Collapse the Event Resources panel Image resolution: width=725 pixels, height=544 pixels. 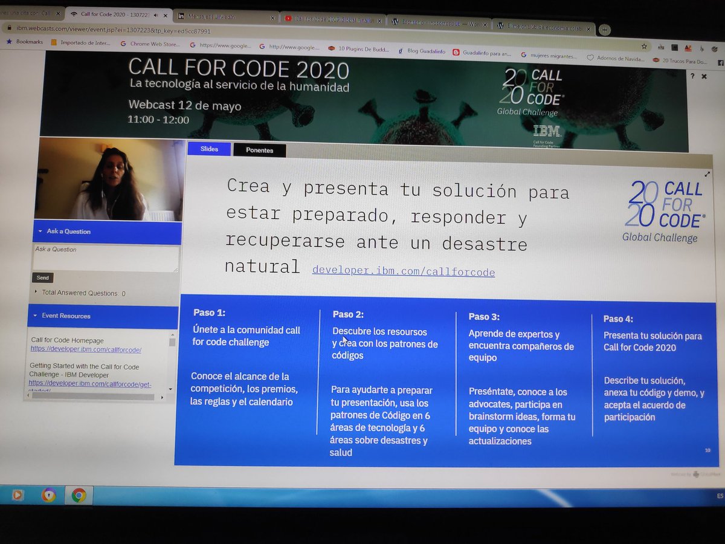tap(36, 316)
